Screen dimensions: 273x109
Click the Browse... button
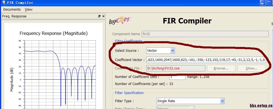coord(221,68)
